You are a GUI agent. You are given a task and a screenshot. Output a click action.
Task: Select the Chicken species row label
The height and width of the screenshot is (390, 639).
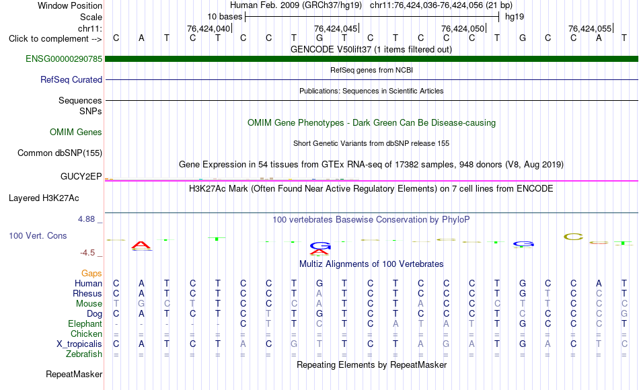tap(86, 334)
